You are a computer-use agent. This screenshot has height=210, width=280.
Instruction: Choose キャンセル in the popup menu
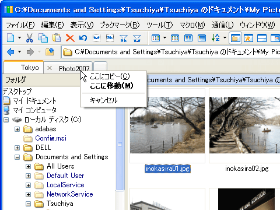point(113,100)
